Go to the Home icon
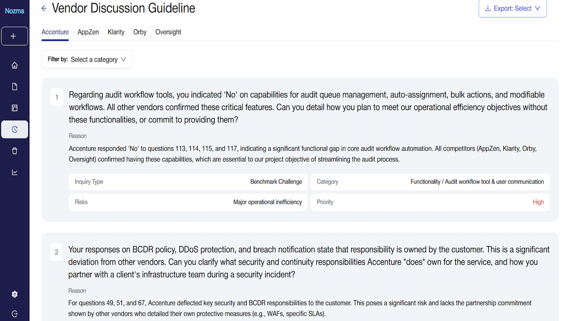565x321 pixels. tap(15, 65)
